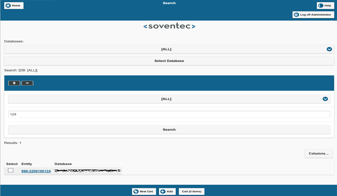Click the Entity column header

tap(26, 164)
